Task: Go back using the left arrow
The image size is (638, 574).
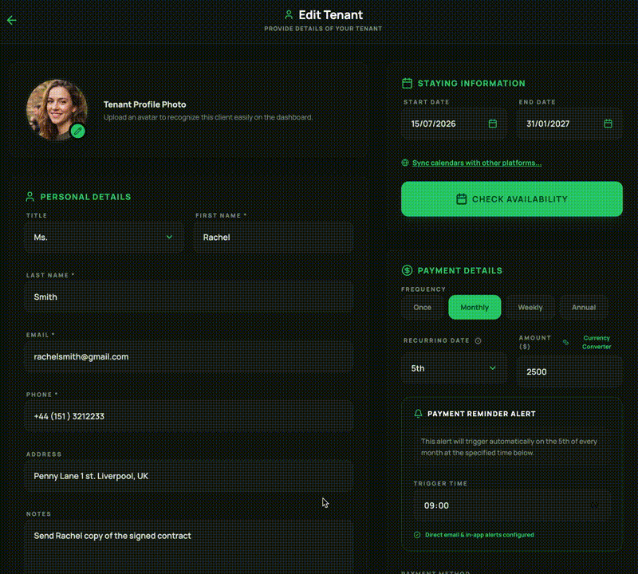Action: [11, 20]
